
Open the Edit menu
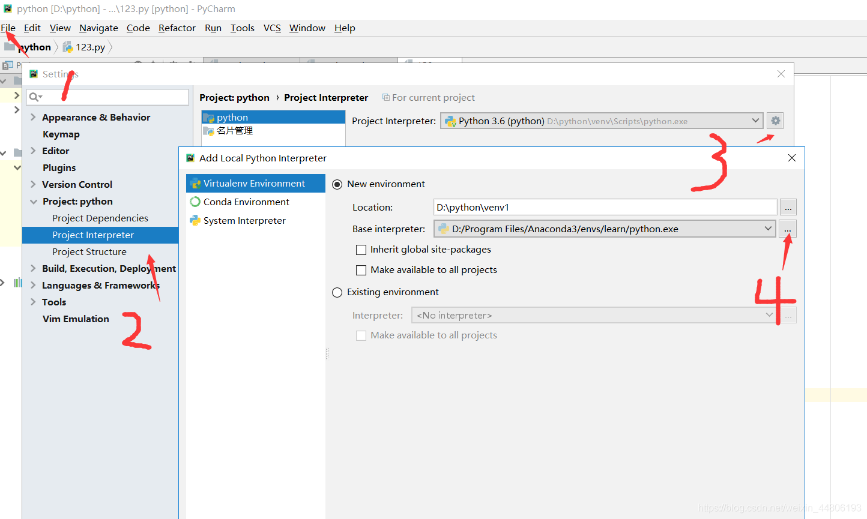(x=32, y=28)
